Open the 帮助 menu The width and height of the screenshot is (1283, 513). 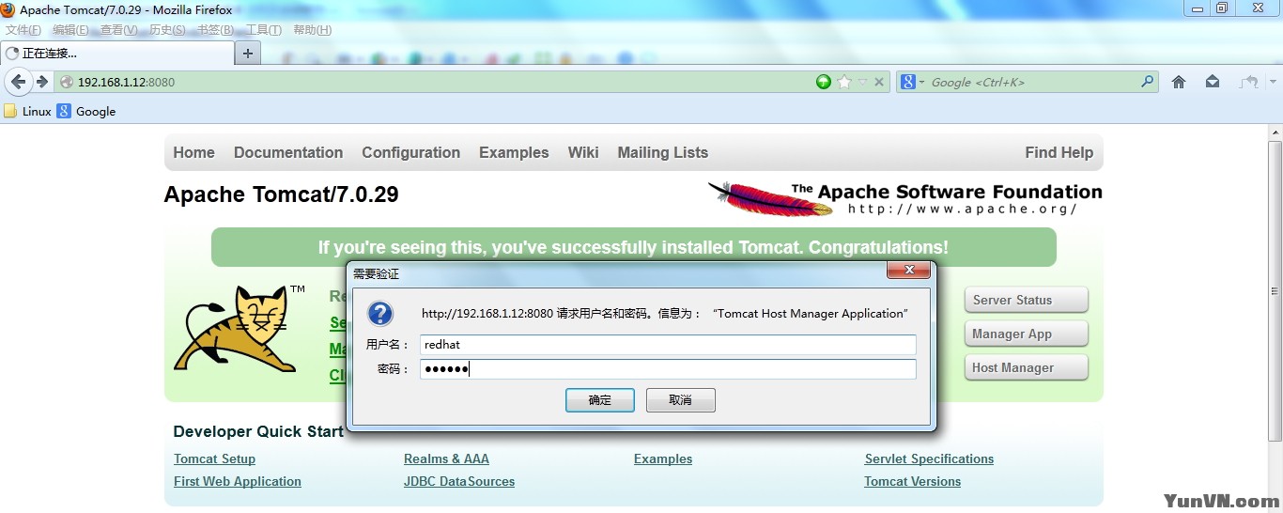click(x=313, y=30)
